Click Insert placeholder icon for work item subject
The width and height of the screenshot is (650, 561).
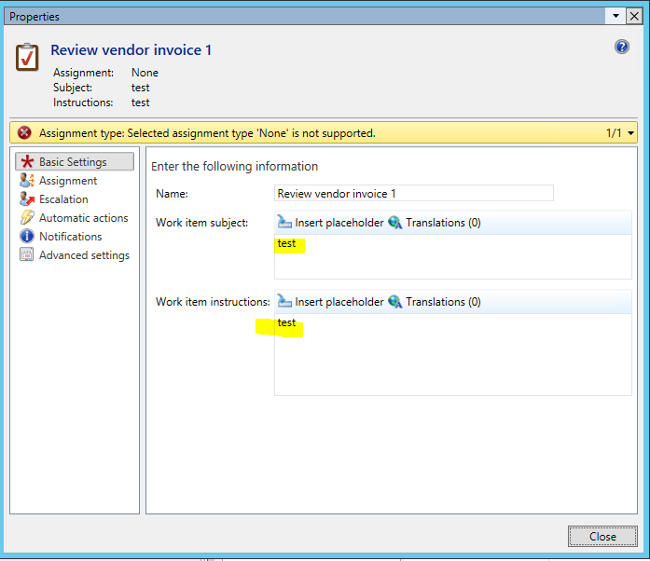(x=284, y=223)
